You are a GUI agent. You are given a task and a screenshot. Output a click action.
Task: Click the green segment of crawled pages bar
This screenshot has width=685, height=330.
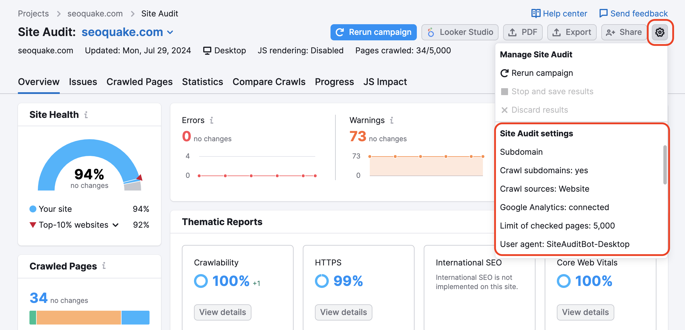(33, 318)
